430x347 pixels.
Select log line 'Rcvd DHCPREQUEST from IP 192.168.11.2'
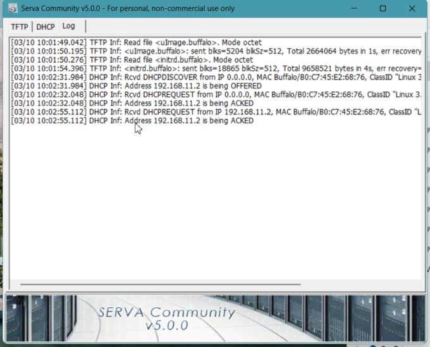tap(216, 112)
